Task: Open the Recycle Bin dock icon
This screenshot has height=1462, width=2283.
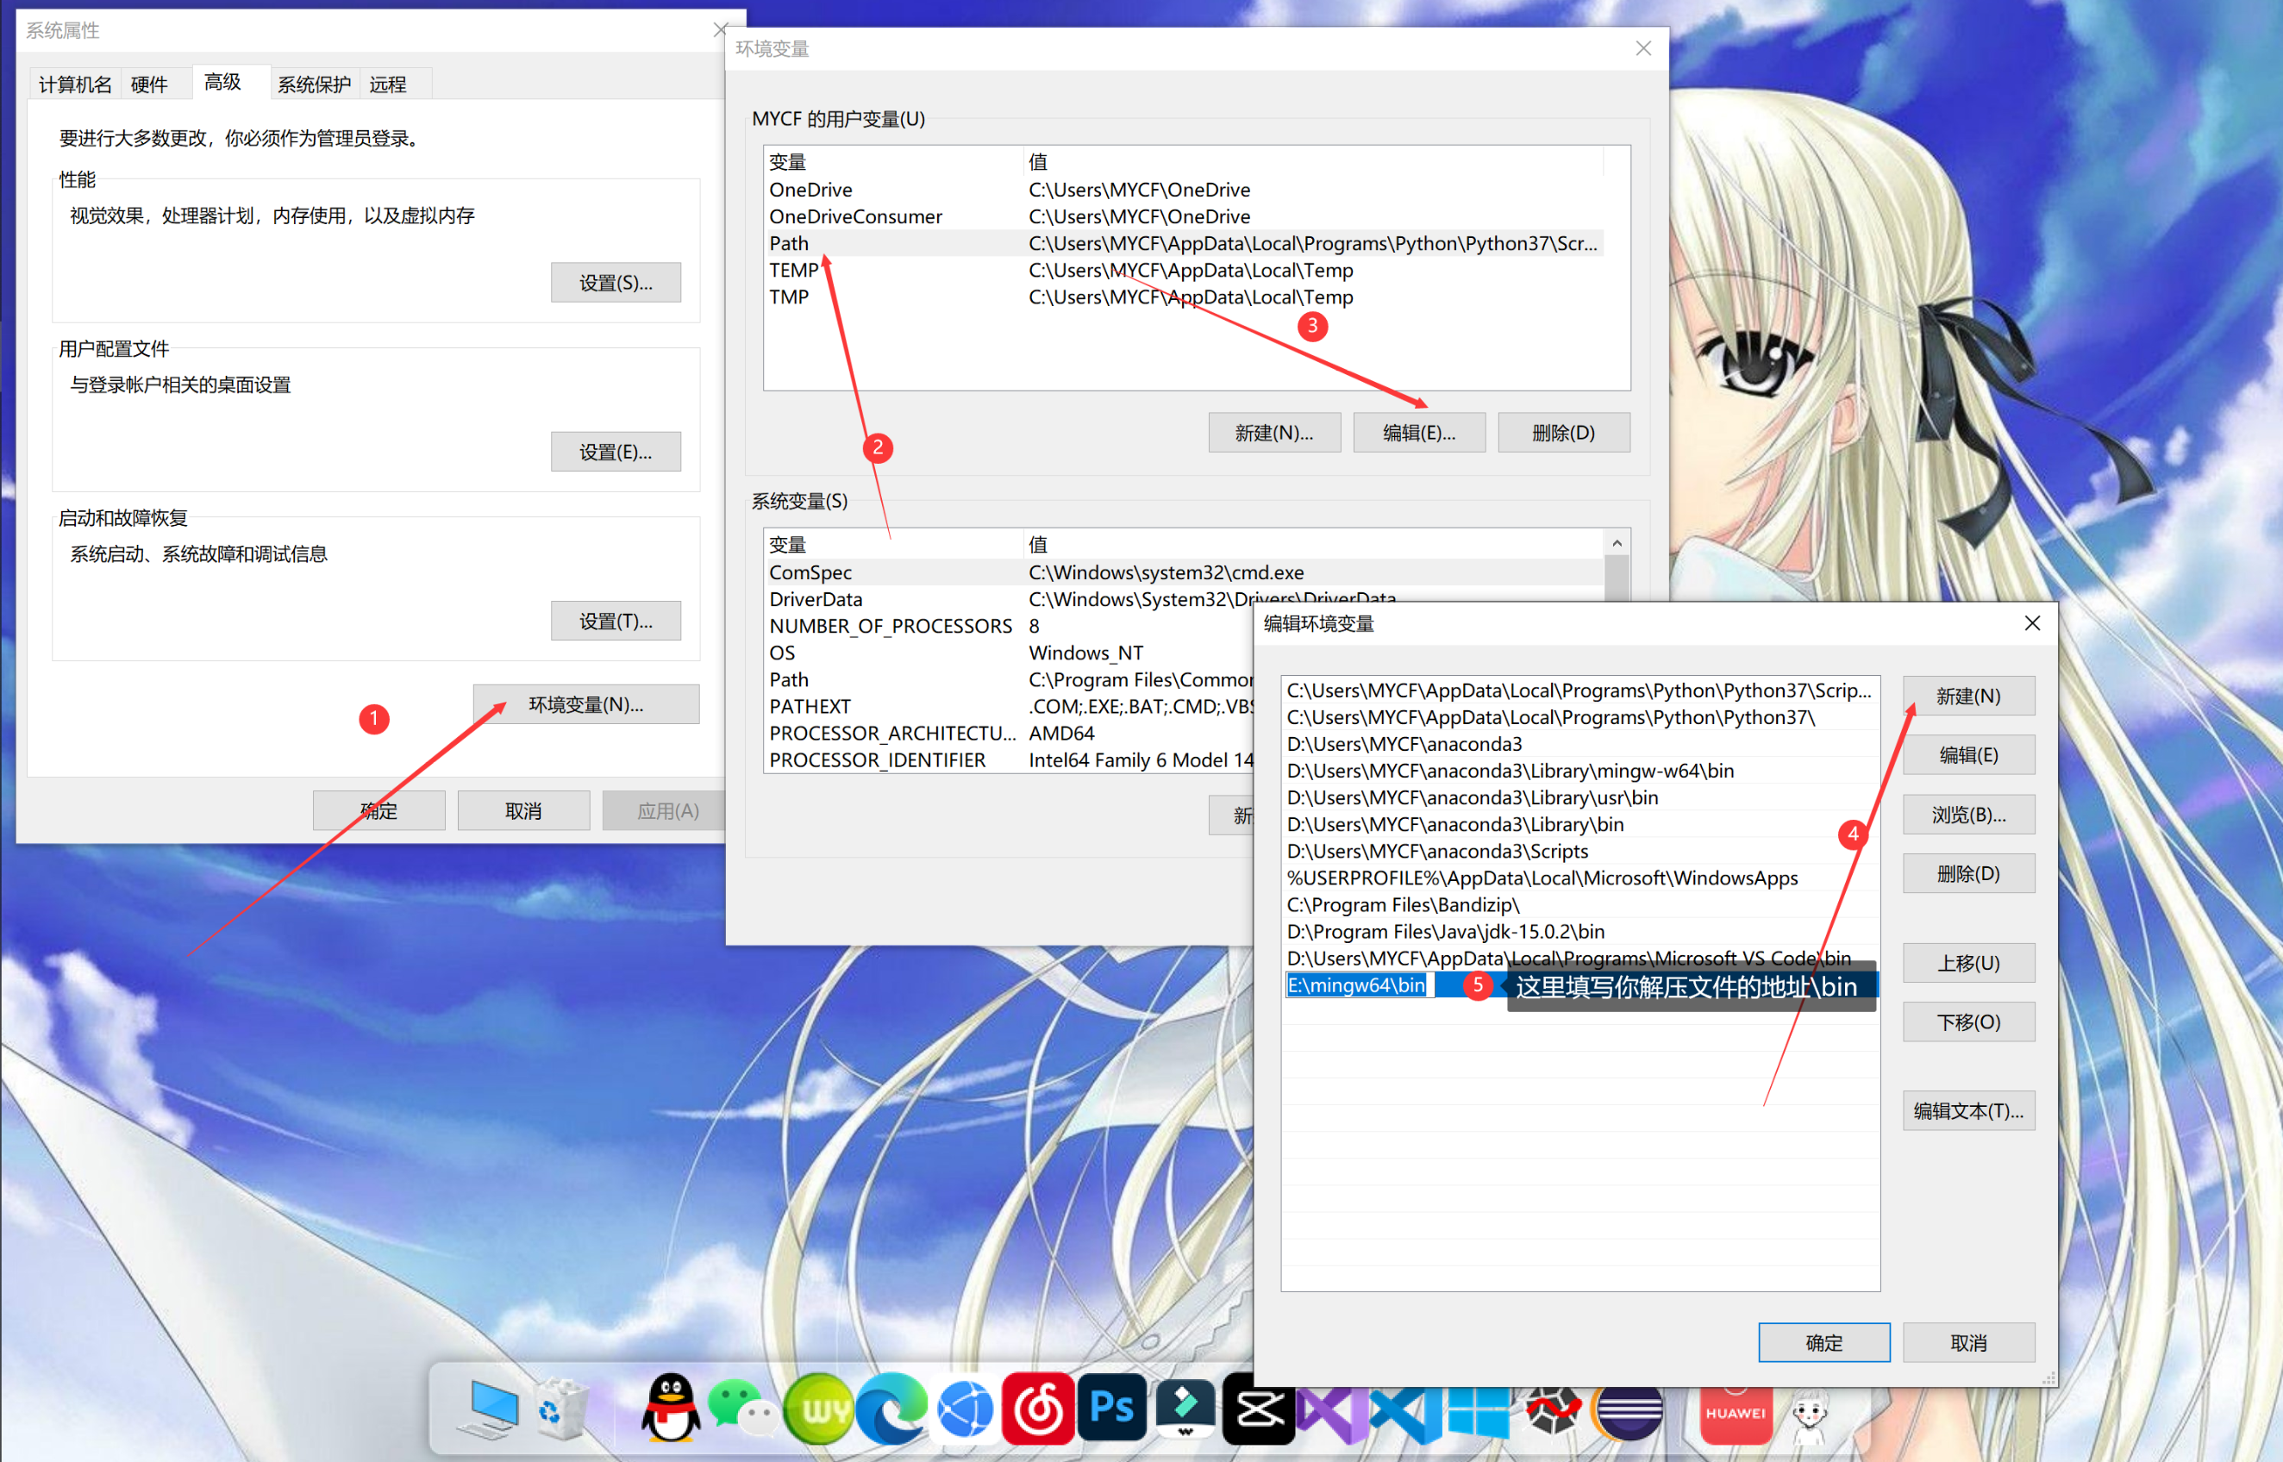Action: click(560, 1408)
